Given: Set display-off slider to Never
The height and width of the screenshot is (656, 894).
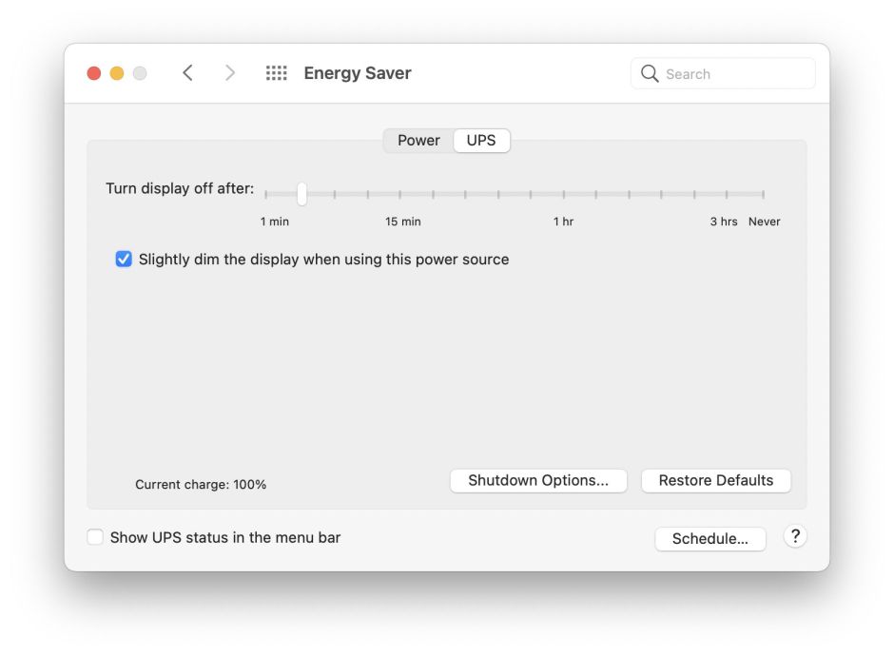Looking at the screenshot, I should pyautogui.click(x=763, y=194).
